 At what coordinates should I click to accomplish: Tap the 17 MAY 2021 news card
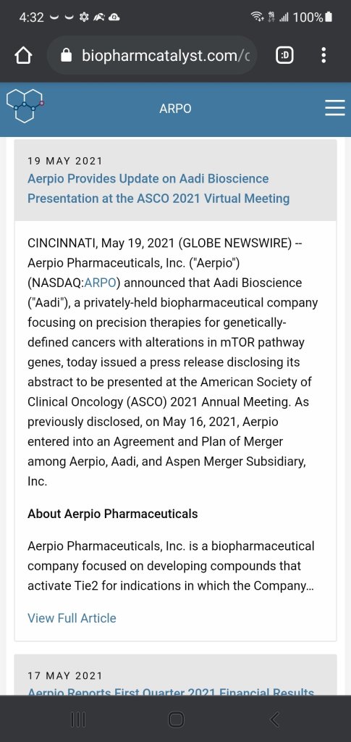pyautogui.click(x=175, y=675)
